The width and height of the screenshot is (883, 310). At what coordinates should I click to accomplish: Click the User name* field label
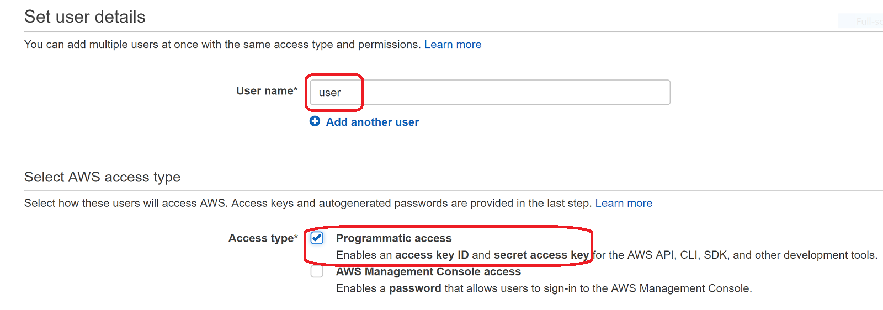tap(267, 91)
